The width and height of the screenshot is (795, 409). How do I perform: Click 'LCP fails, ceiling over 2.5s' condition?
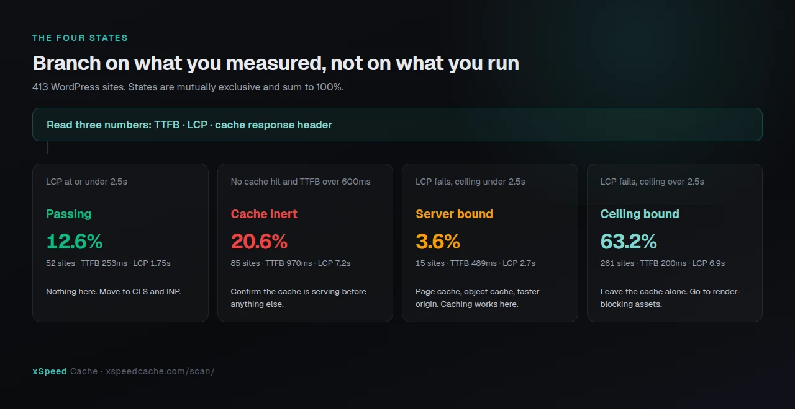coord(652,182)
